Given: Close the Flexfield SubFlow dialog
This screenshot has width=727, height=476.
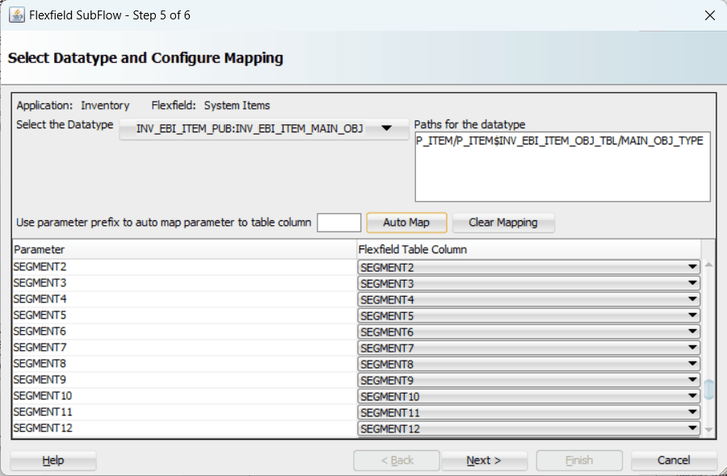Looking at the screenshot, I should pos(709,15).
